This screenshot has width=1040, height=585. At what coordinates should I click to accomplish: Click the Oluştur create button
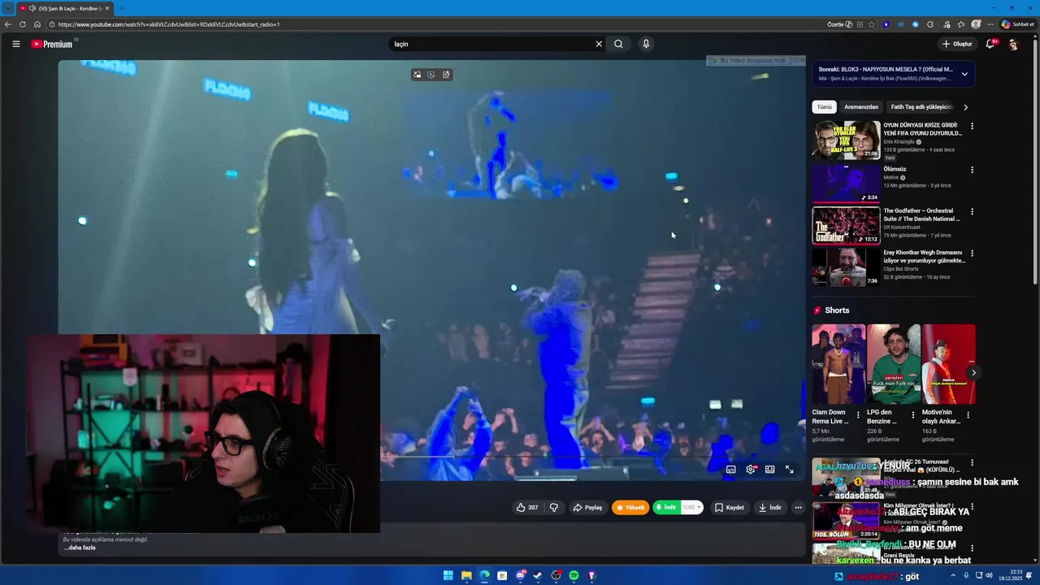pyautogui.click(x=957, y=44)
